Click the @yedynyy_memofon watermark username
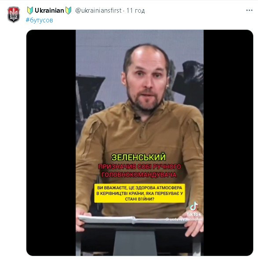The height and width of the screenshot is (262, 258). (x=184, y=219)
